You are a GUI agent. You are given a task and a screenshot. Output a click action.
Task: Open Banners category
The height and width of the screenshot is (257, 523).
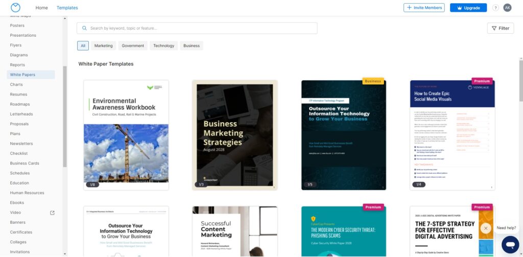pyautogui.click(x=18, y=223)
